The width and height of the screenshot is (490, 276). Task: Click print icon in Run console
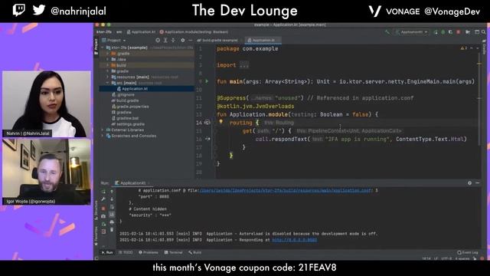pos(112,222)
